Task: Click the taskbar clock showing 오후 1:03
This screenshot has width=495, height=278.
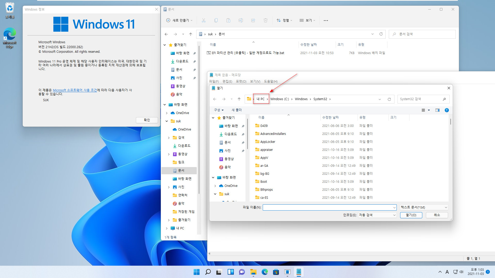Action: (476, 272)
